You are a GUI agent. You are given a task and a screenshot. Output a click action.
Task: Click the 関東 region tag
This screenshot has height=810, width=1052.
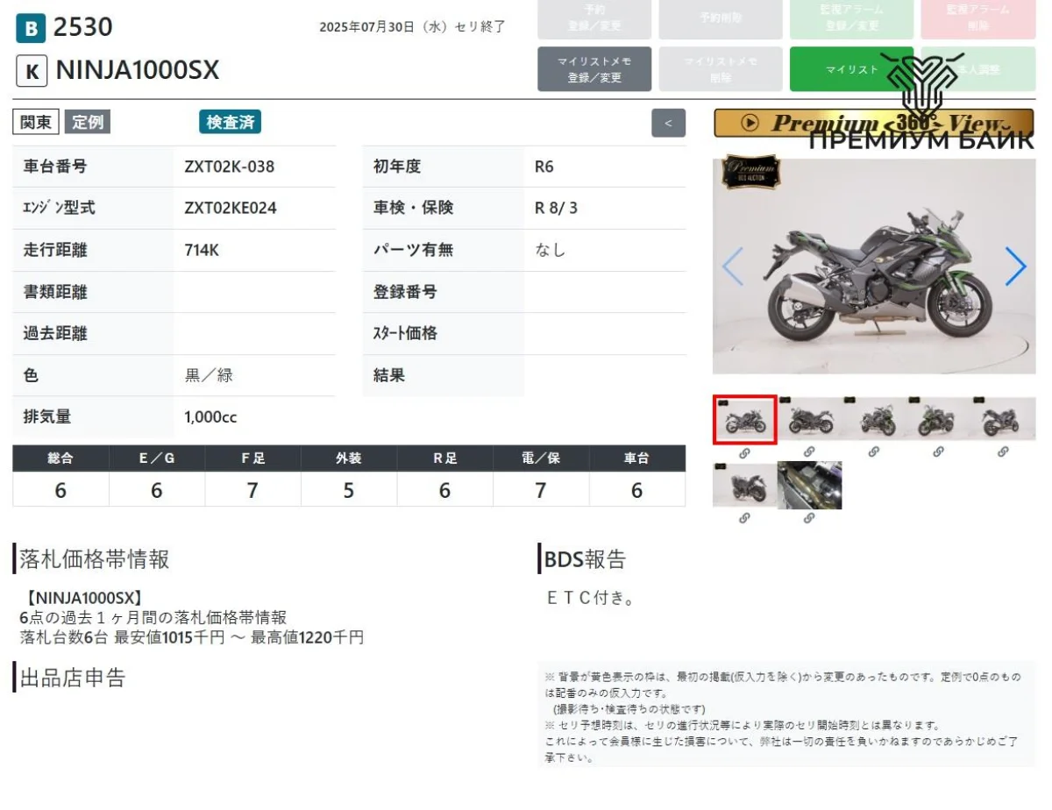pyautogui.click(x=36, y=123)
